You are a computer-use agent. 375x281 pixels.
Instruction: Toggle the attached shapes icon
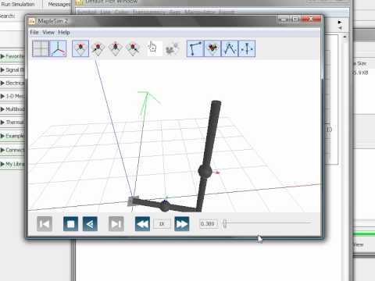[x=212, y=48]
